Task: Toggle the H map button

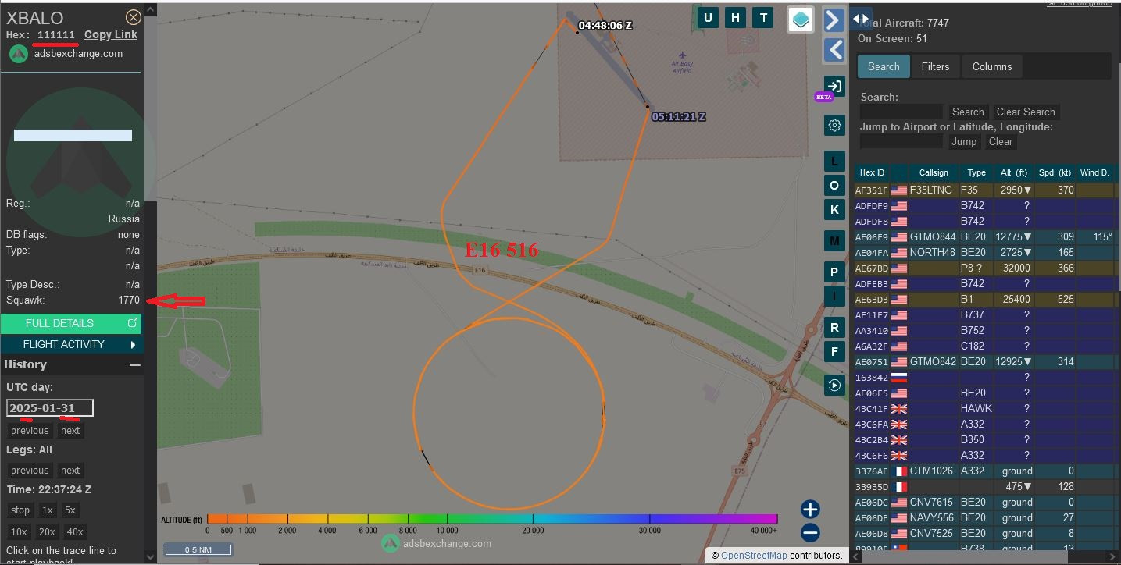Action: coord(735,18)
